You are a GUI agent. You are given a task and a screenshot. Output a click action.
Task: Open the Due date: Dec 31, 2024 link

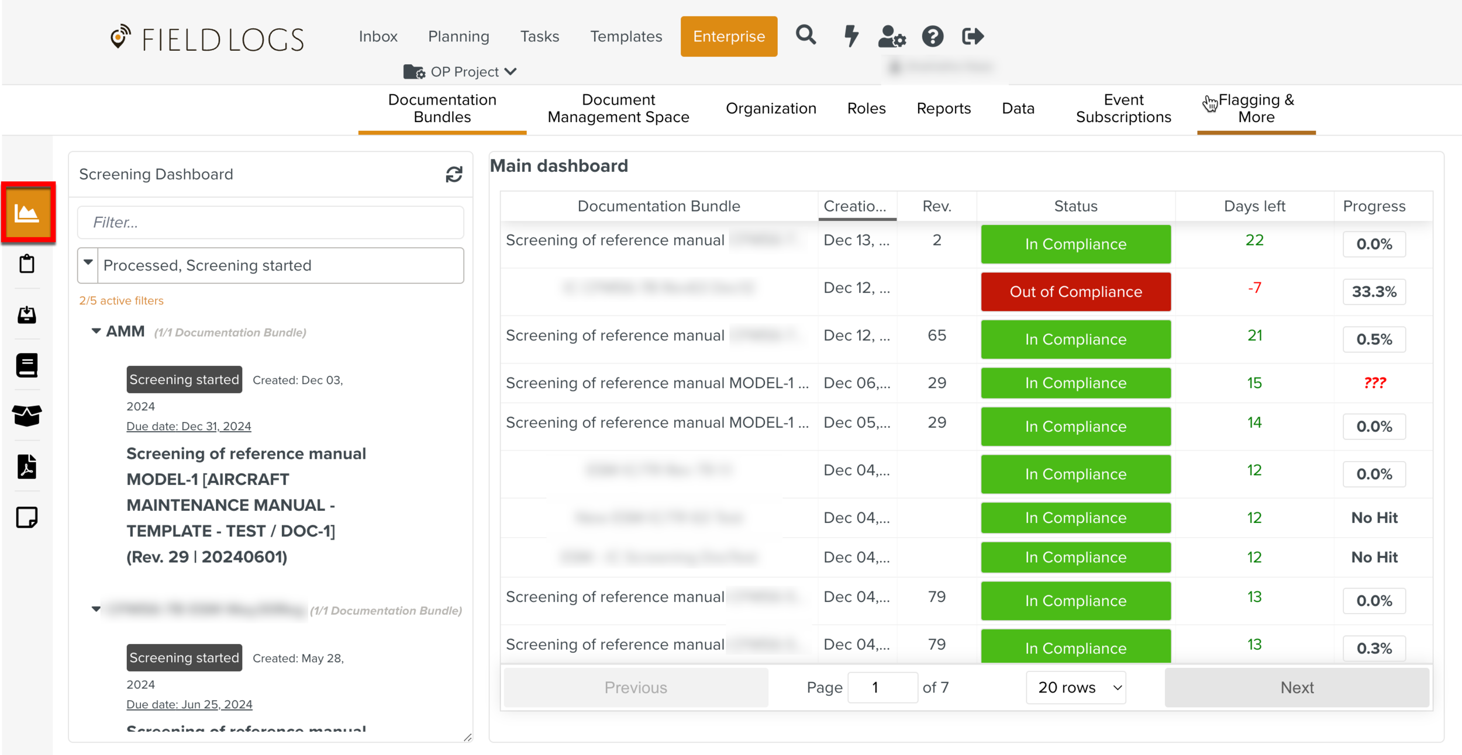click(188, 425)
